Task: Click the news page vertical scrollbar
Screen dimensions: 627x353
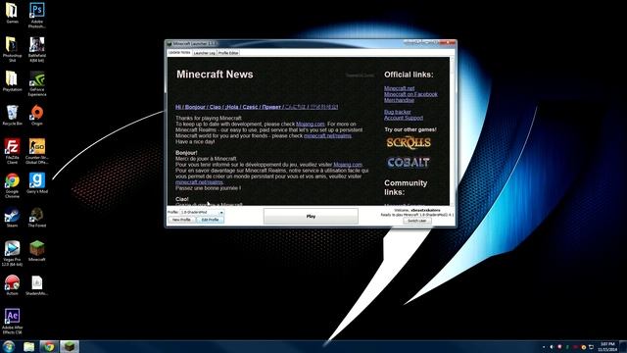Action: tap(453, 130)
